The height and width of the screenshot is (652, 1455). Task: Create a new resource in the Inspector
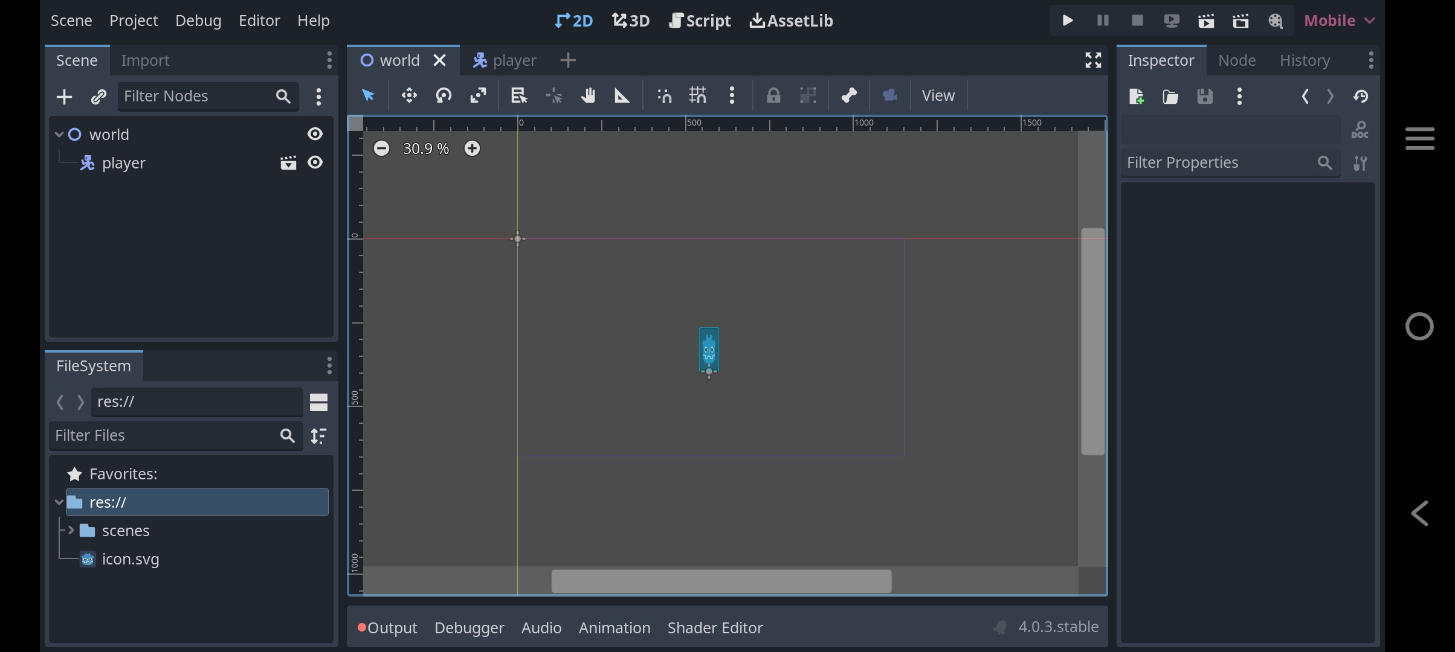1136,97
